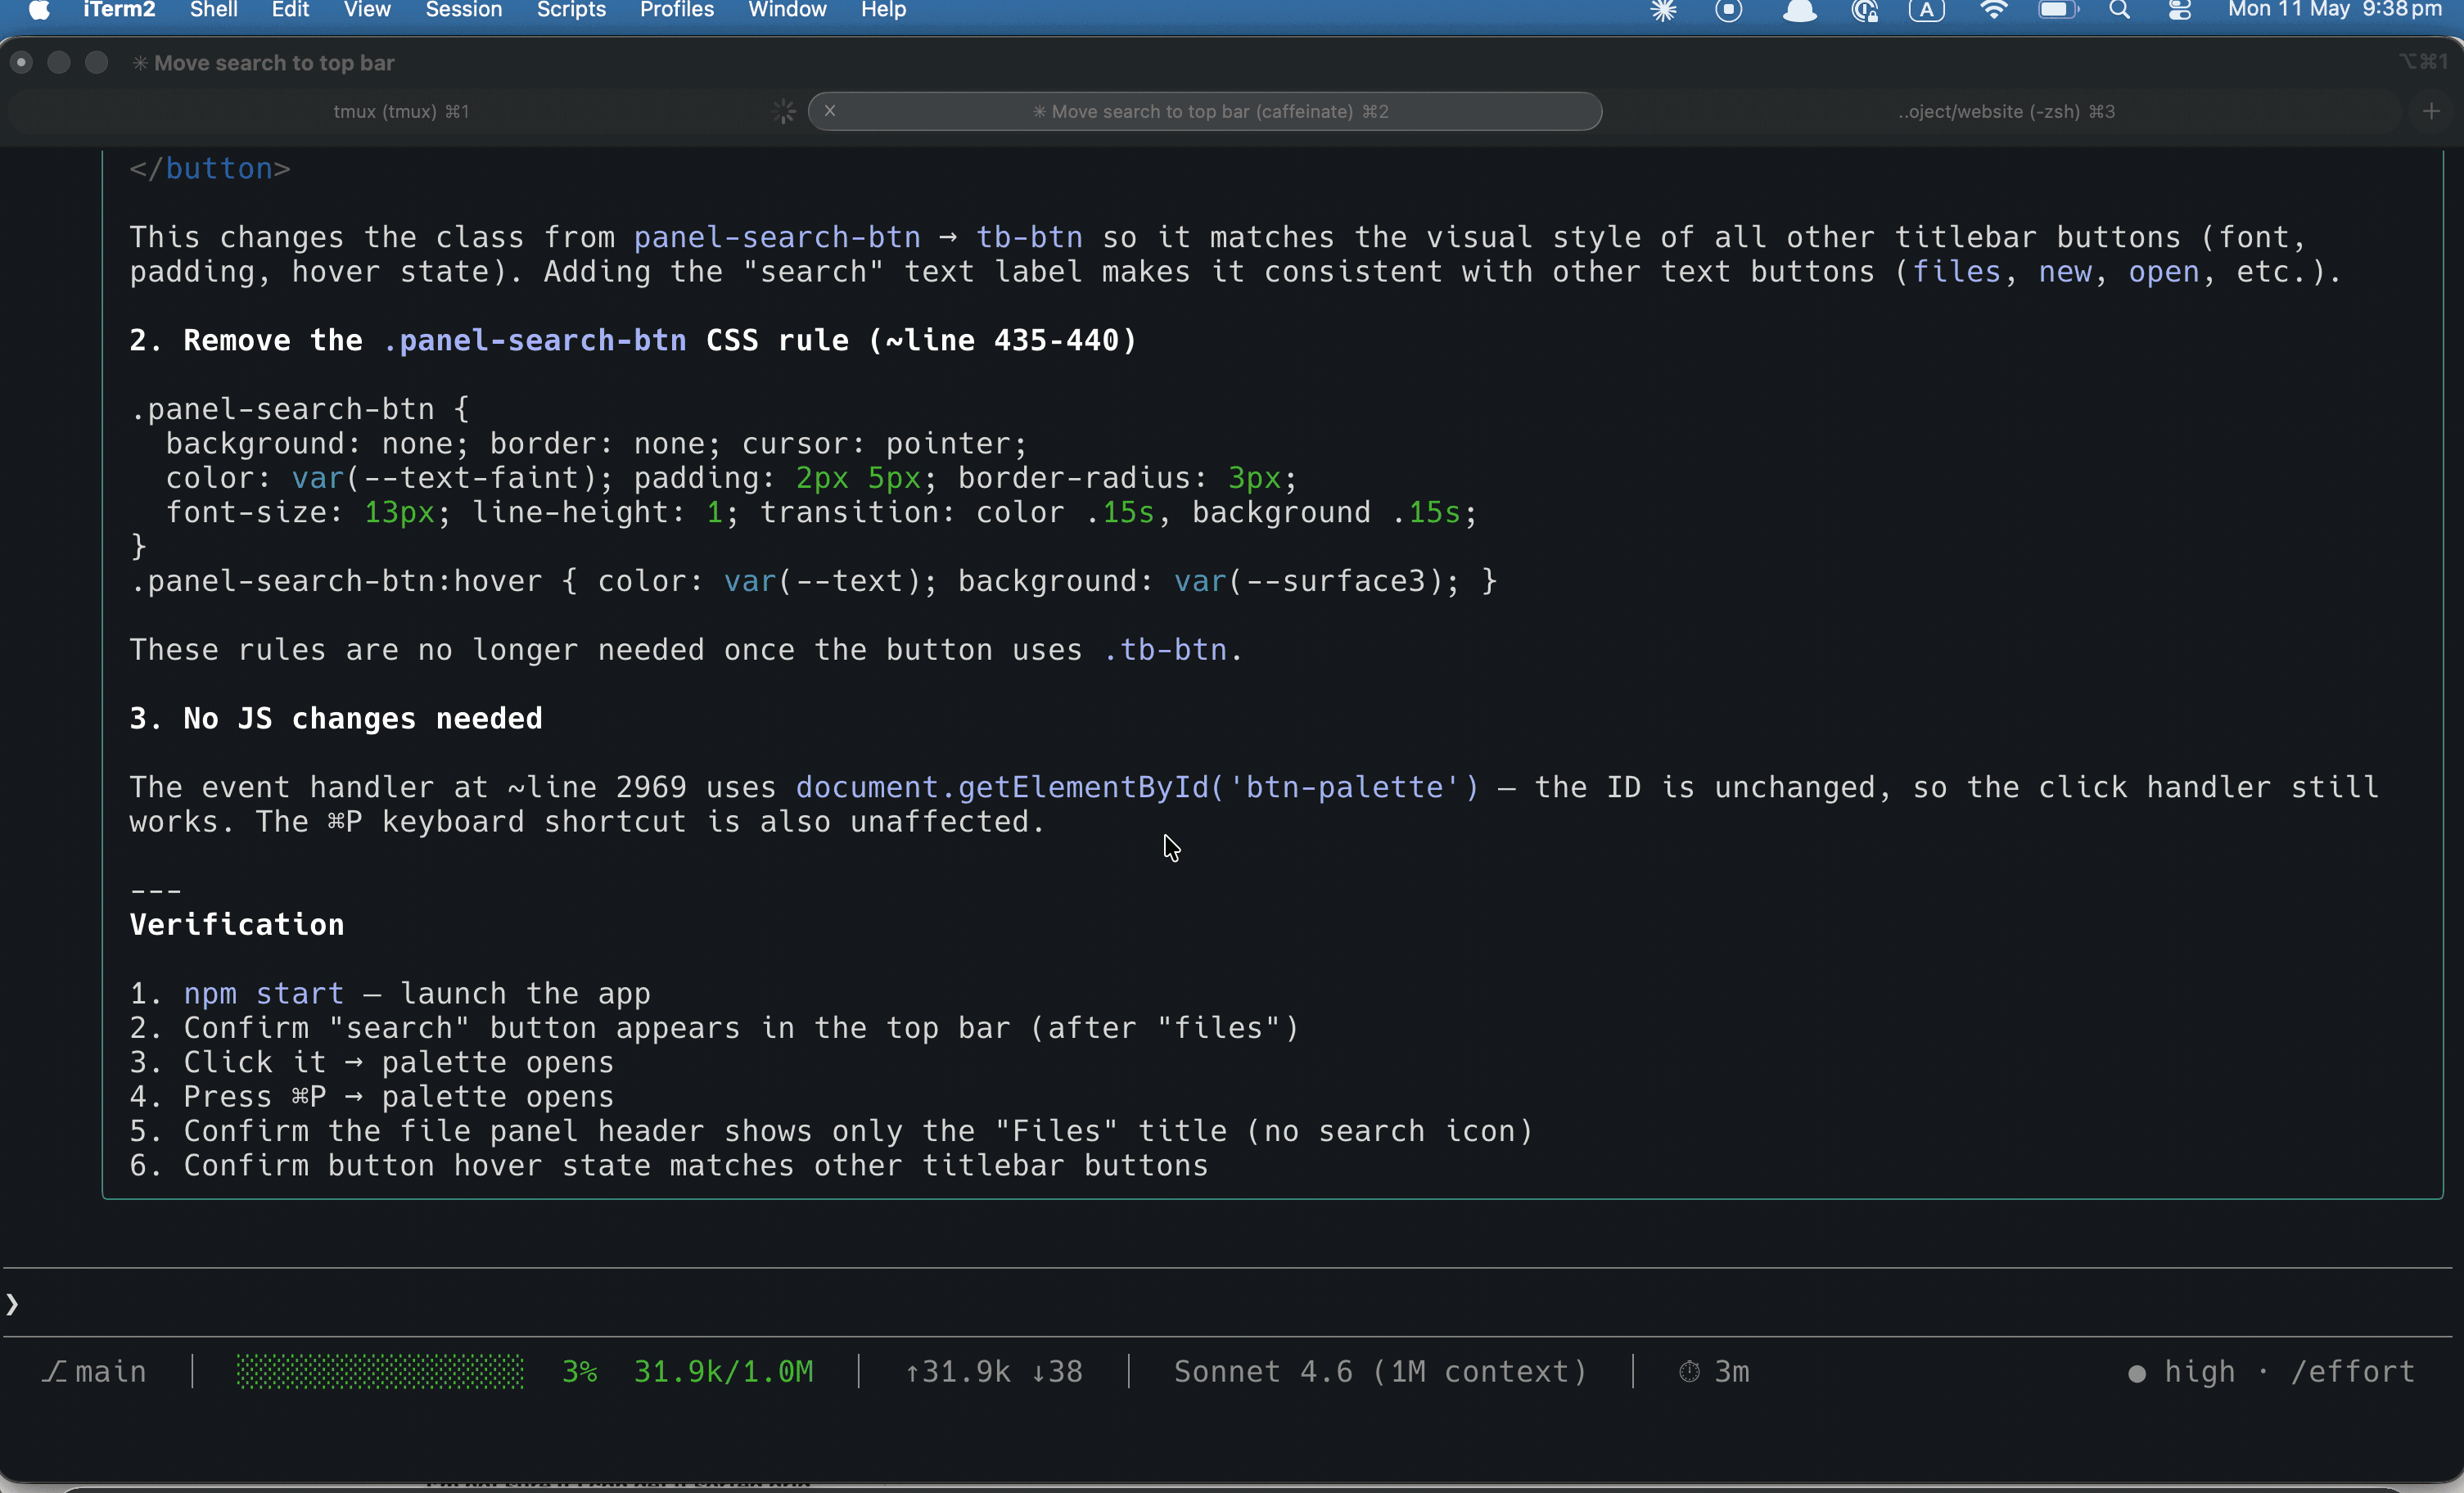
Task: Open the Edit menu
Action: click(x=290, y=10)
